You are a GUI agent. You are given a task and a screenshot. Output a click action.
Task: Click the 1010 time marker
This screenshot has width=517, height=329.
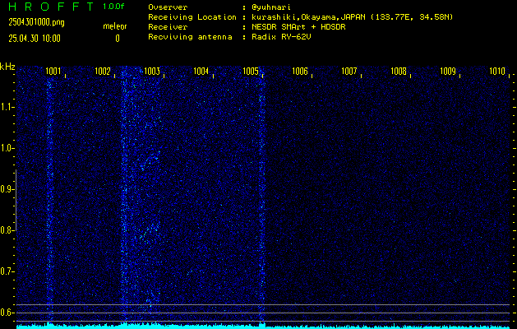click(x=497, y=72)
